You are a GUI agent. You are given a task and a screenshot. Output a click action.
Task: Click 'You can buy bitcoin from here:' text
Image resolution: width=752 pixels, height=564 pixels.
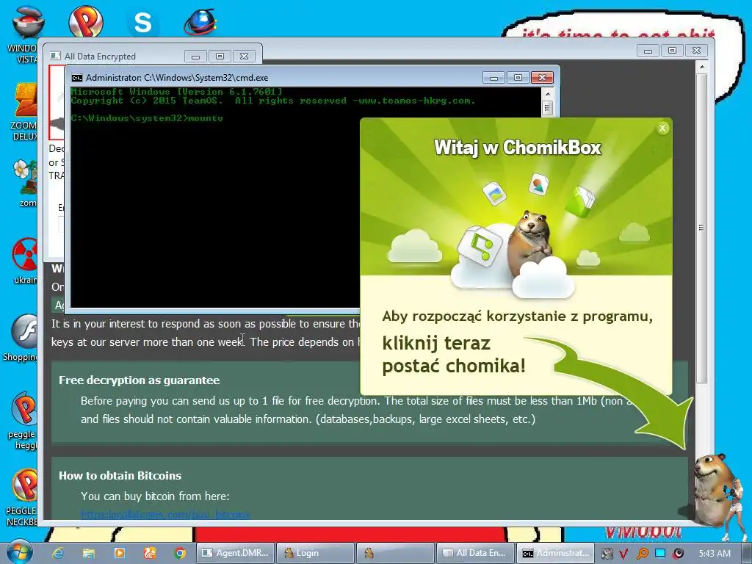(x=155, y=496)
